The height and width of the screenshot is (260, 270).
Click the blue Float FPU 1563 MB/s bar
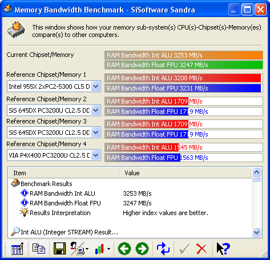coord(184,158)
